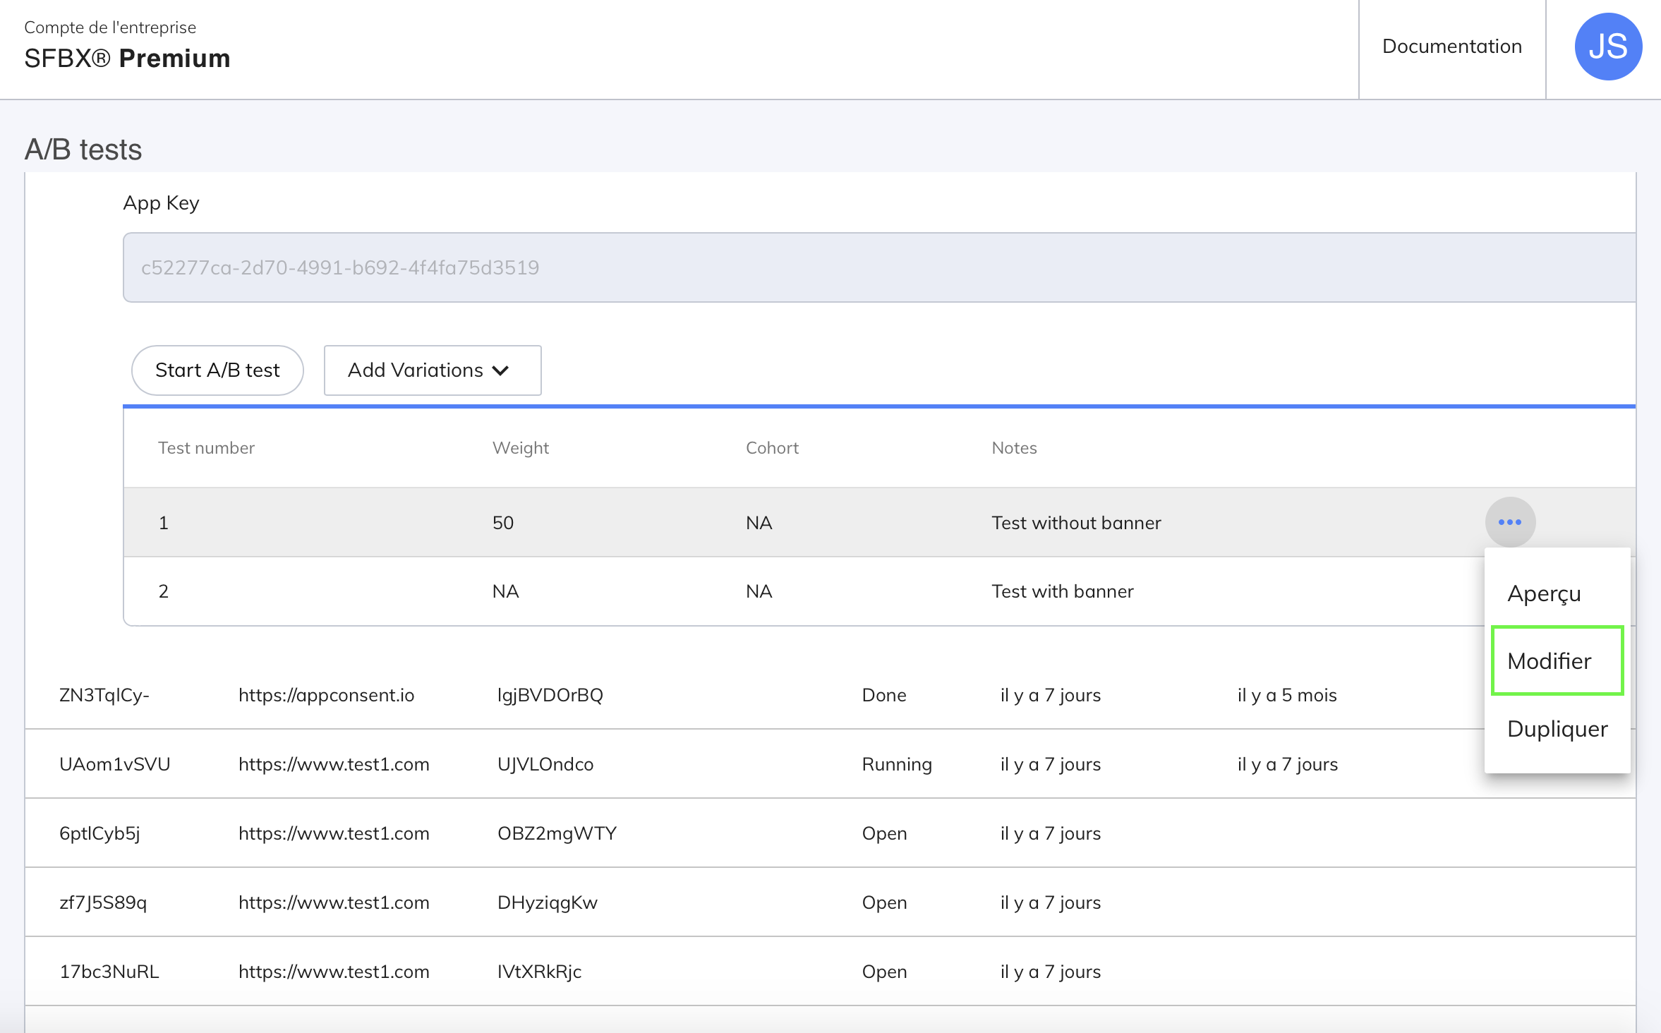
Task: Click the UAom1vSVU running test row
Action: pos(115,764)
